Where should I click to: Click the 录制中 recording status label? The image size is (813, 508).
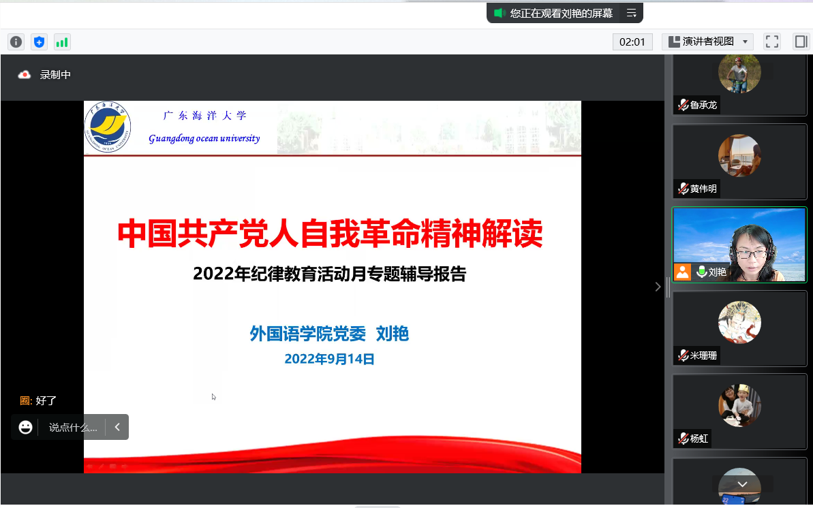click(x=55, y=75)
